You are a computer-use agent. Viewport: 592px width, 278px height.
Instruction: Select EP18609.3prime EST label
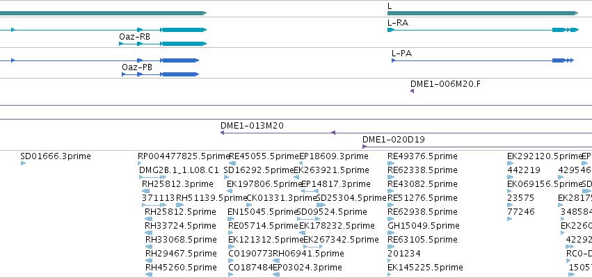click(334, 156)
